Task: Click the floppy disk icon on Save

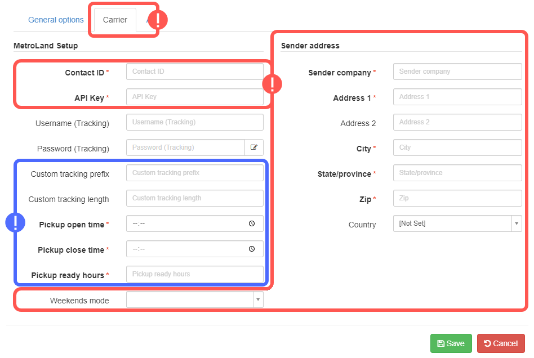Action: click(x=440, y=343)
